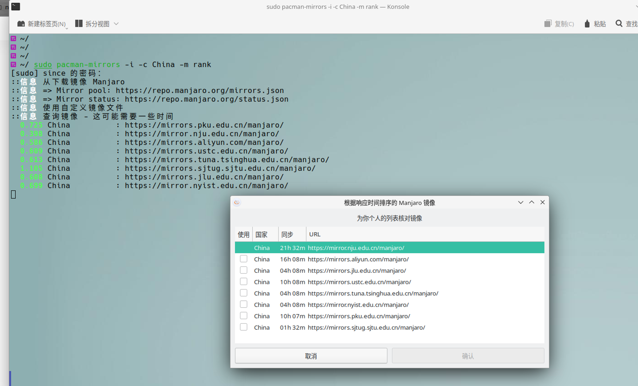Click the 0.398 nju ranking line in terminal

coord(150,134)
